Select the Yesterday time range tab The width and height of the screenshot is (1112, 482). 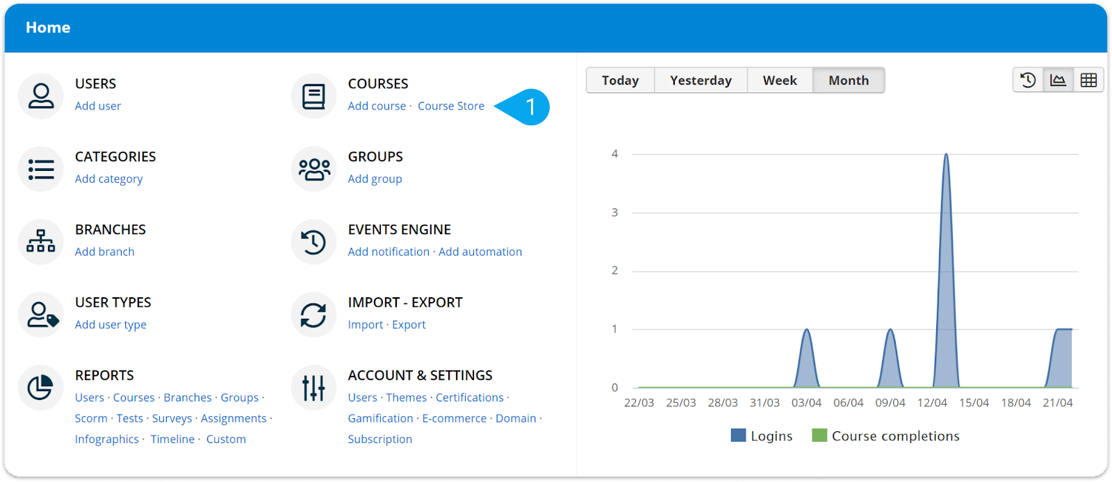click(701, 81)
